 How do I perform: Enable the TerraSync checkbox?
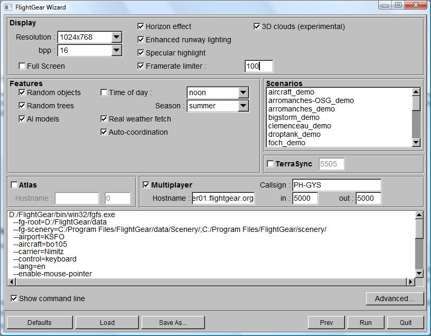270,164
